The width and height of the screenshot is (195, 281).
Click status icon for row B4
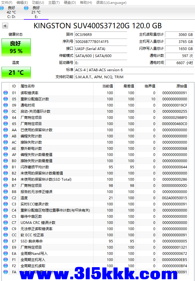pyautogui.click(x=6, y=179)
